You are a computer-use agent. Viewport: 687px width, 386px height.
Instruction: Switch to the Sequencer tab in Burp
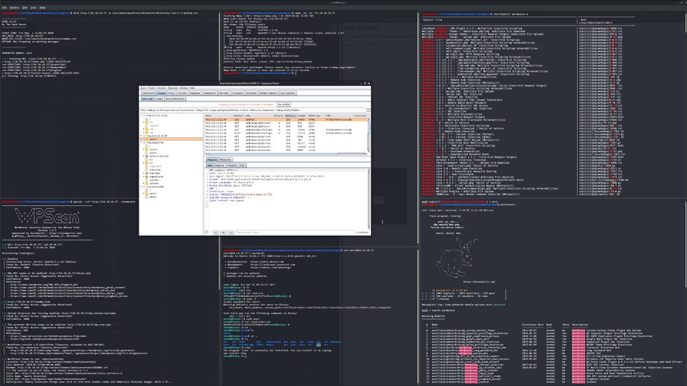210,93
